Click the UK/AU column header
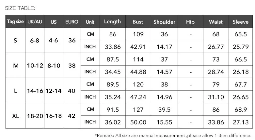Viewport: 255px width, 140px height. 35,22
